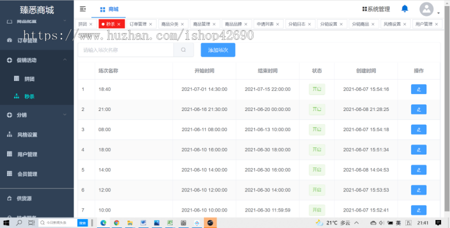The height and width of the screenshot is (228, 450).
Task: Close the 分销日志 tab
Action: pos(309,24)
